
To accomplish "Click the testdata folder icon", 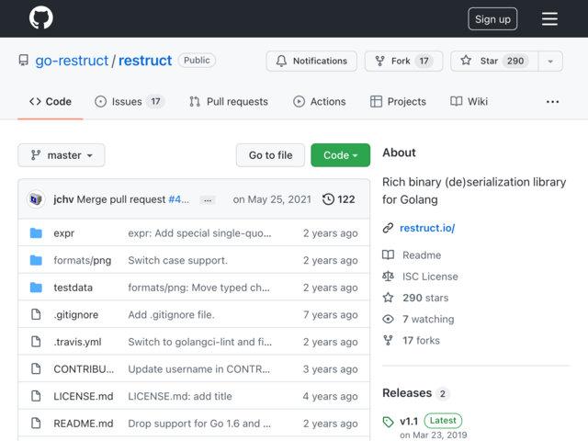I will click(36, 288).
